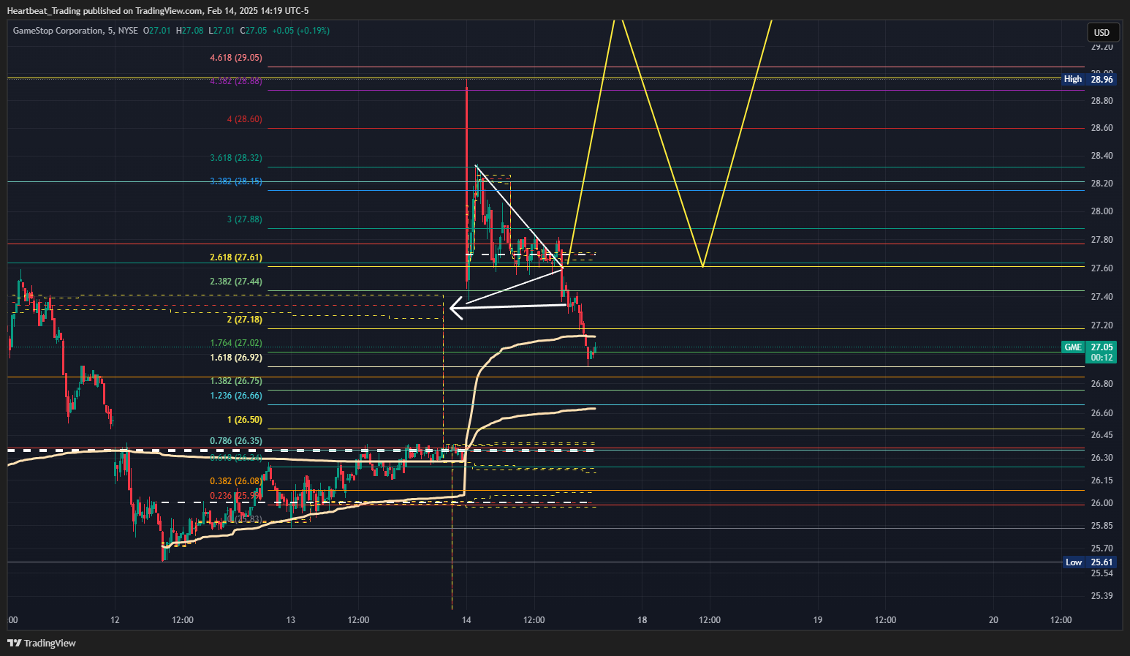Click the date 13 on time axis
Screen dimensions: 1130x656
point(291,620)
